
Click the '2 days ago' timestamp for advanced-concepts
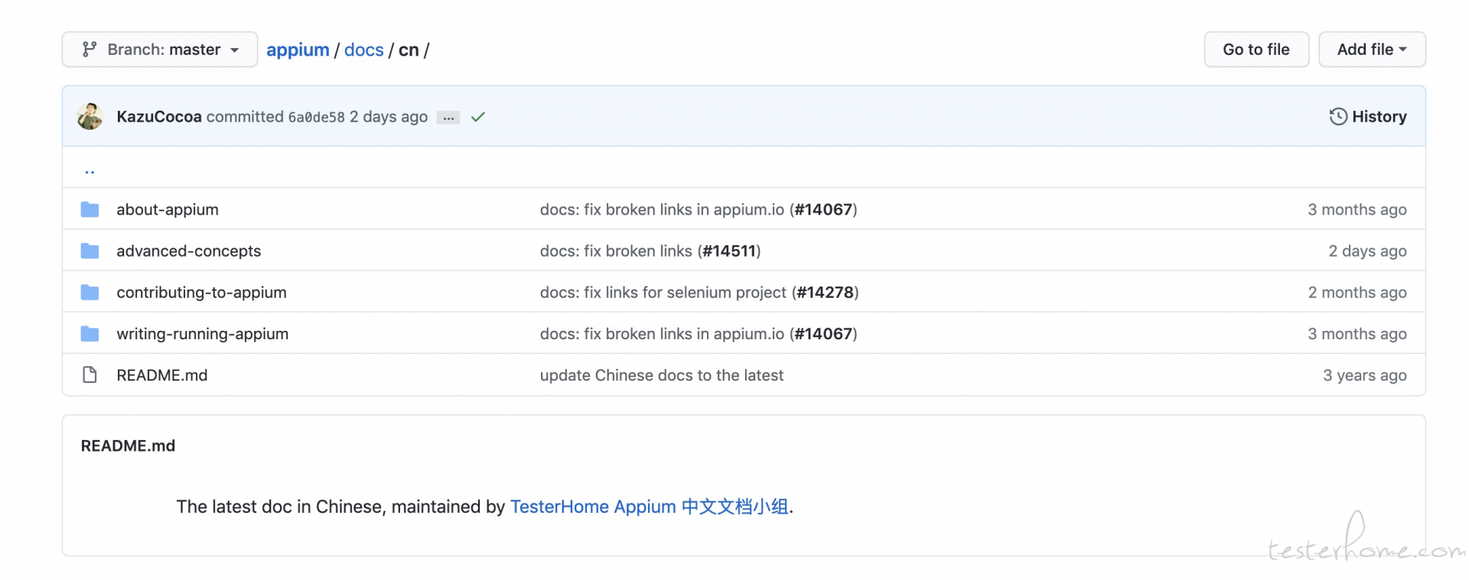pos(1368,251)
